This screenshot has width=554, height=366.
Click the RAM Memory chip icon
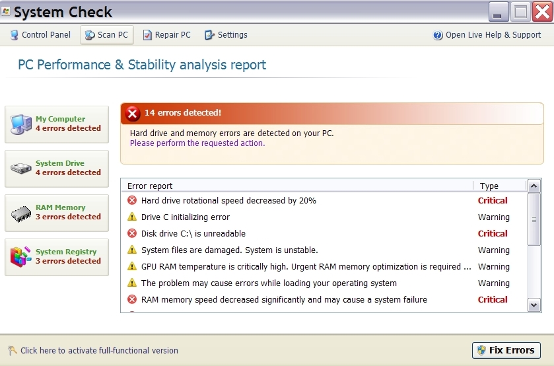20,213
